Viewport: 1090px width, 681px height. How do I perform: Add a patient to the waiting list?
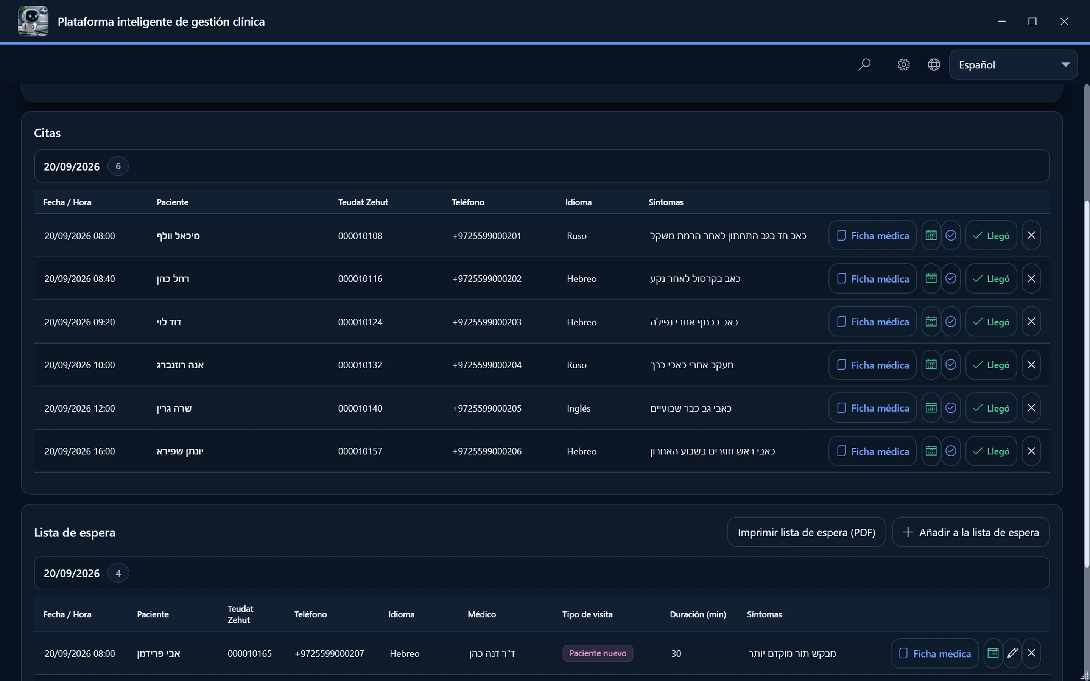point(971,532)
